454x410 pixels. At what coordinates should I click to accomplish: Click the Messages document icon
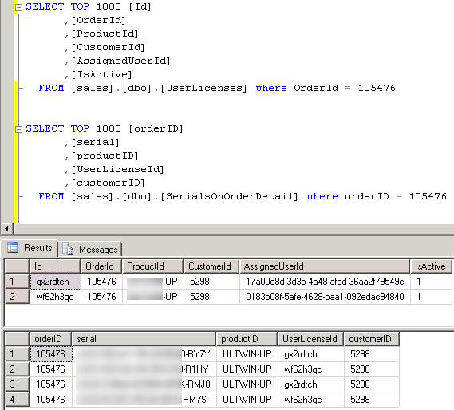[x=68, y=249]
